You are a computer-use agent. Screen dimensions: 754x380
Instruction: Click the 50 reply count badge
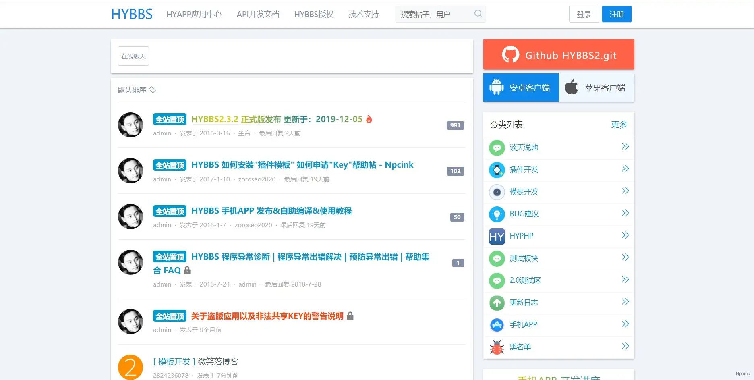[x=457, y=217]
